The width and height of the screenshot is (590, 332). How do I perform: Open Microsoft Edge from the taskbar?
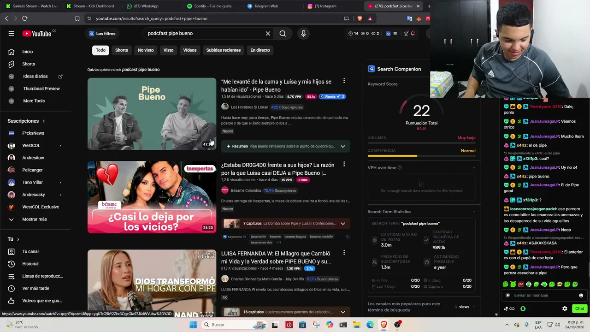point(370,325)
